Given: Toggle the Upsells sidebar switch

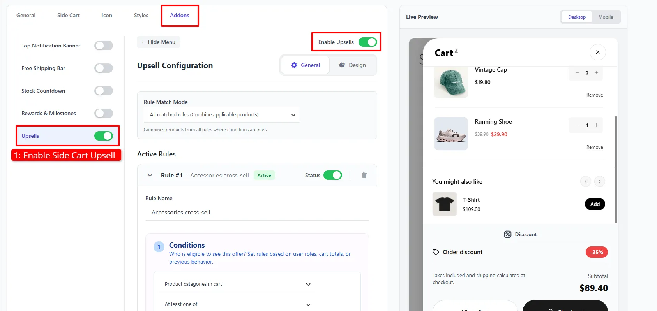Looking at the screenshot, I should point(104,136).
